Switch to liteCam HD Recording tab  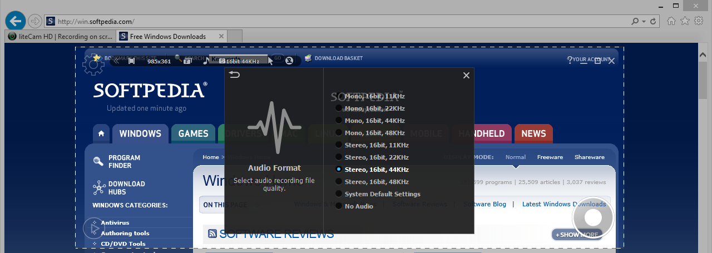pyautogui.click(x=60, y=36)
